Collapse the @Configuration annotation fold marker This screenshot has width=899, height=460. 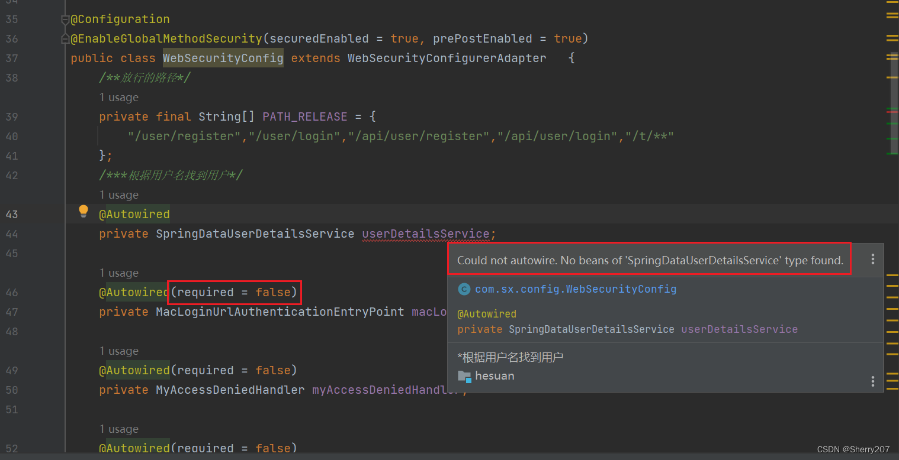point(65,20)
